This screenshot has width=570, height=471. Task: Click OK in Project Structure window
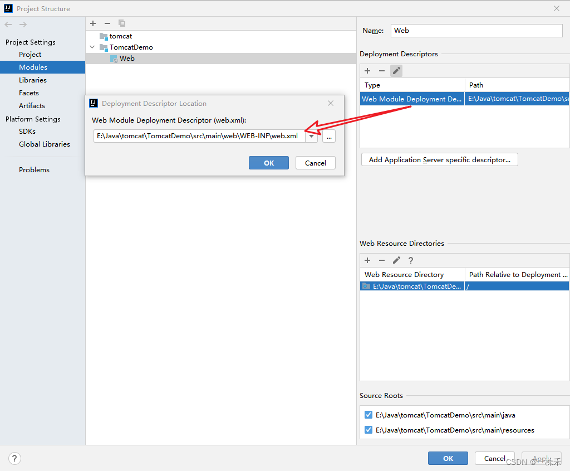point(448,458)
